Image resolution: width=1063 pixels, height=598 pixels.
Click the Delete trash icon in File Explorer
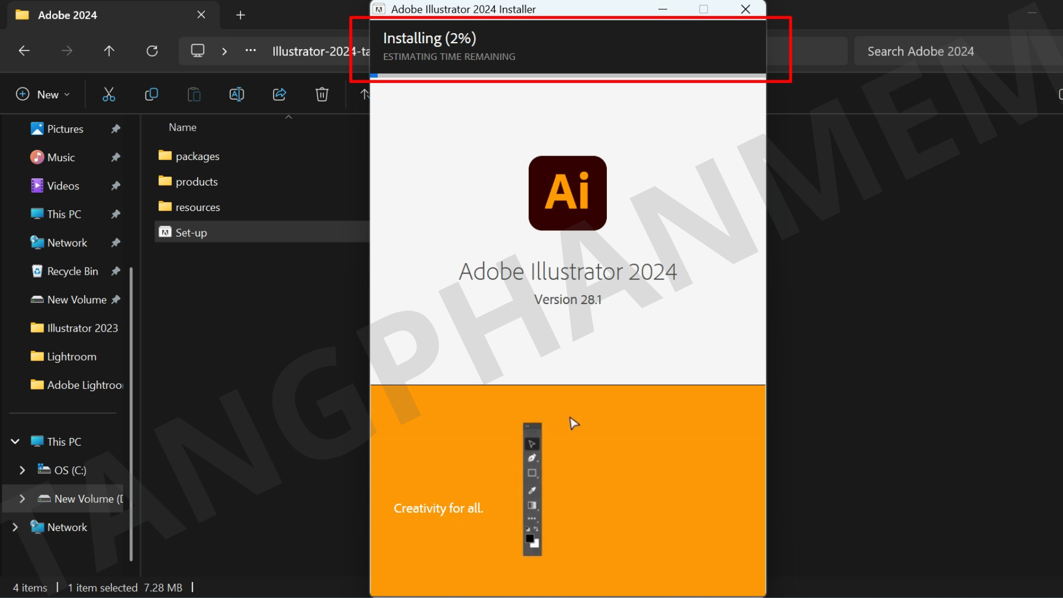coord(322,95)
